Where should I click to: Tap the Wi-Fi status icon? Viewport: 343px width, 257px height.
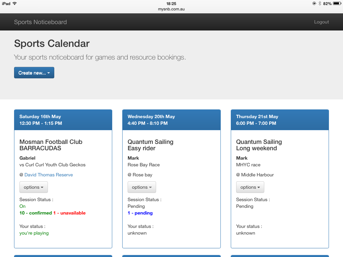pyautogui.click(x=15, y=3)
